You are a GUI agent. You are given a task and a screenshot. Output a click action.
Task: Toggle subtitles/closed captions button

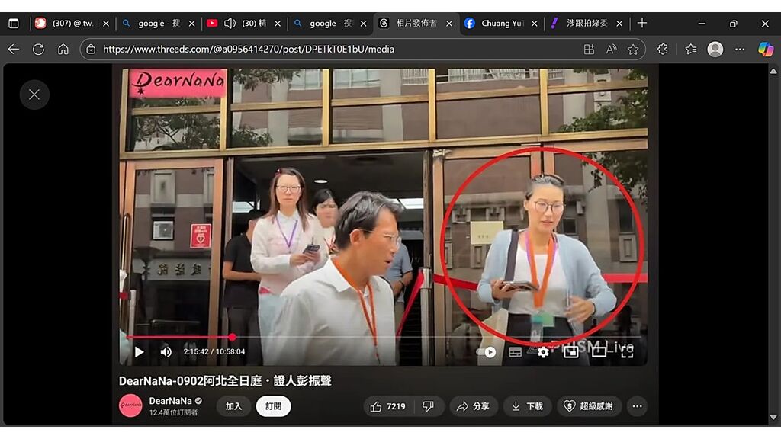point(516,352)
